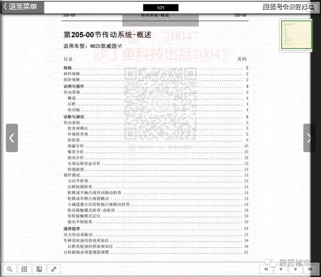Jump to the first page with the rewind icon

click(x=266, y=269)
